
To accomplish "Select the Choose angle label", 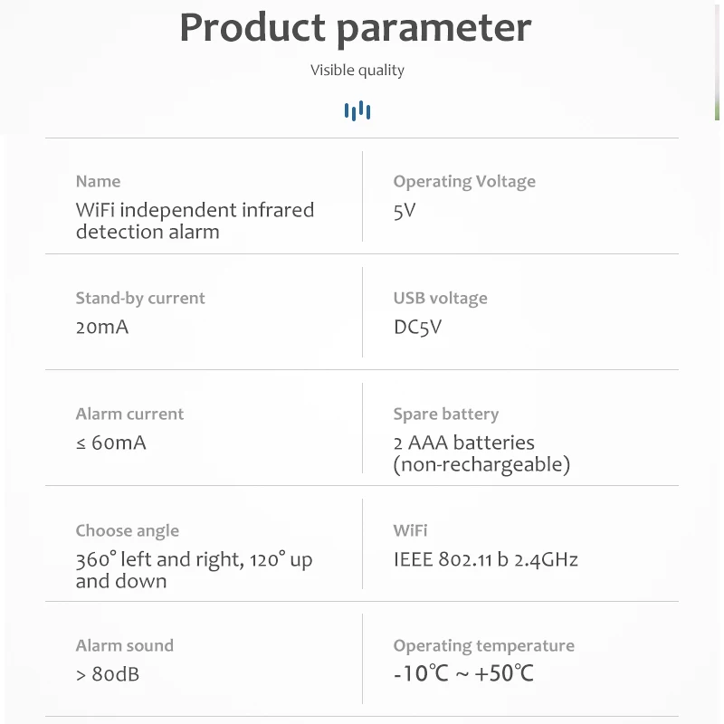I will click(127, 531).
